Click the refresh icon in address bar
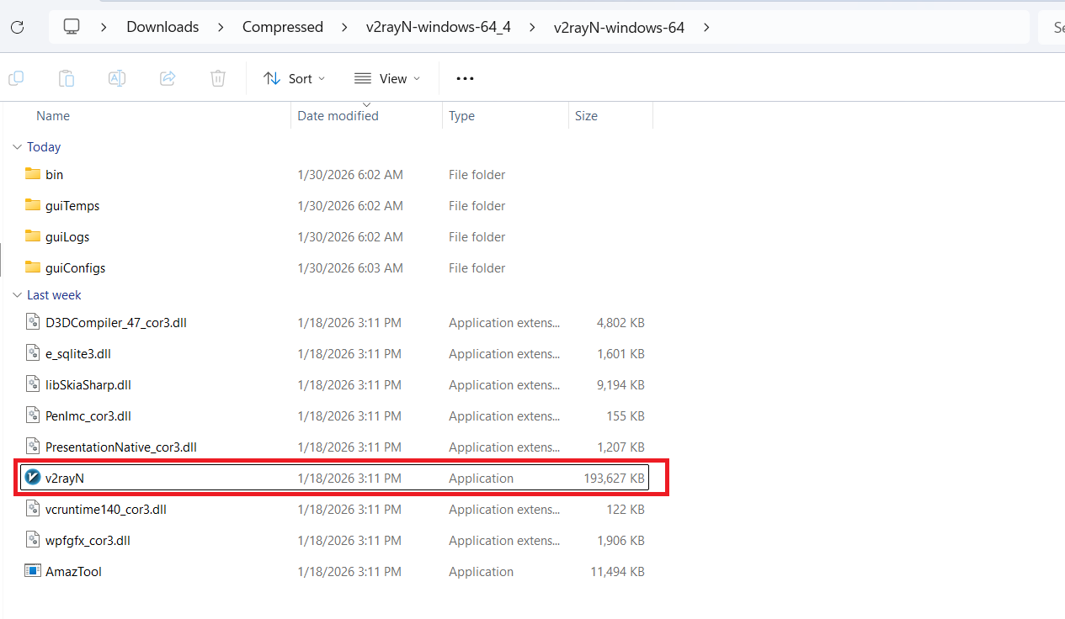The width and height of the screenshot is (1065, 619). [17, 27]
